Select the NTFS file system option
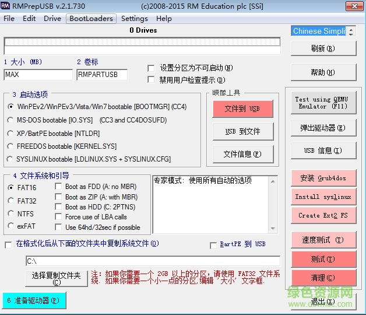The height and width of the screenshot is (315, 366). (10, 213)
